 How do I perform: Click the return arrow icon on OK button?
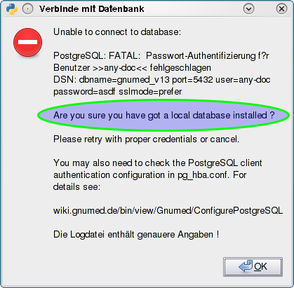click(246, 266)
